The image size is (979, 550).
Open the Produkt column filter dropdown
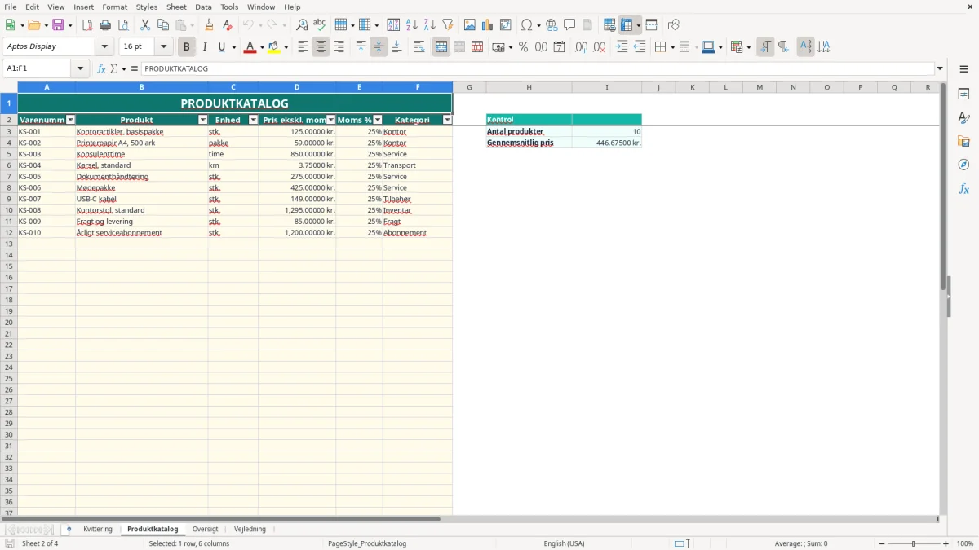pos(203,120)
